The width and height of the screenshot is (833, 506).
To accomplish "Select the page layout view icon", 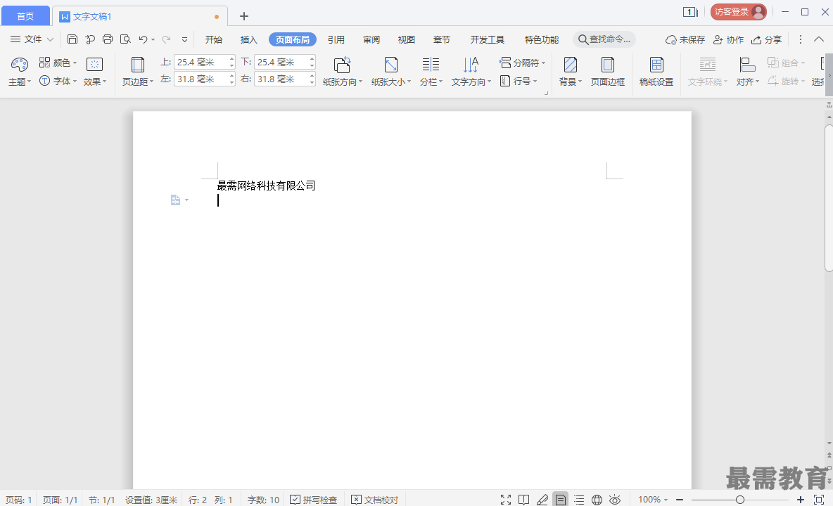I will (x=561, y=500).
